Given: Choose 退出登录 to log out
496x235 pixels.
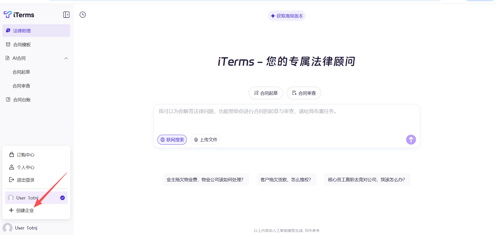Looking at the screenshot, I should pos(36,180).
